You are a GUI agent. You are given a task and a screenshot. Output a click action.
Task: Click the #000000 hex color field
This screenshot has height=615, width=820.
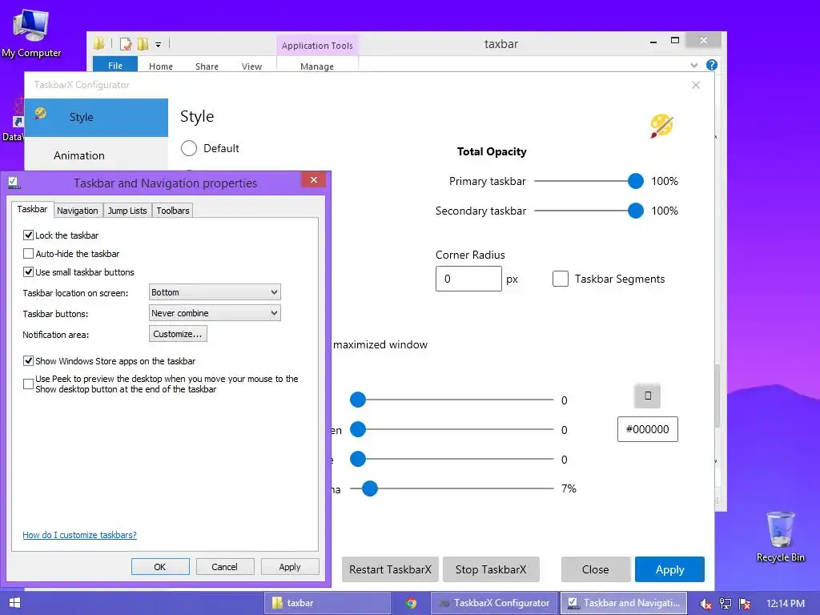pyautogui.click(x=647, y=429)
